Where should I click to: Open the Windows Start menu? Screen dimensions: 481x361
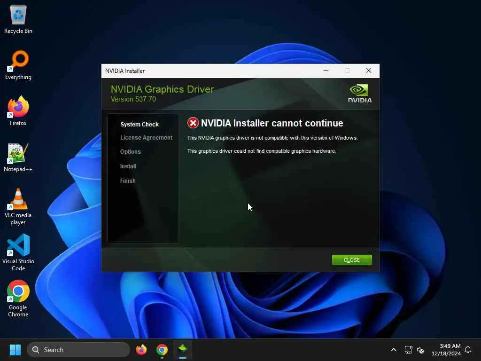tap(15, 350)
